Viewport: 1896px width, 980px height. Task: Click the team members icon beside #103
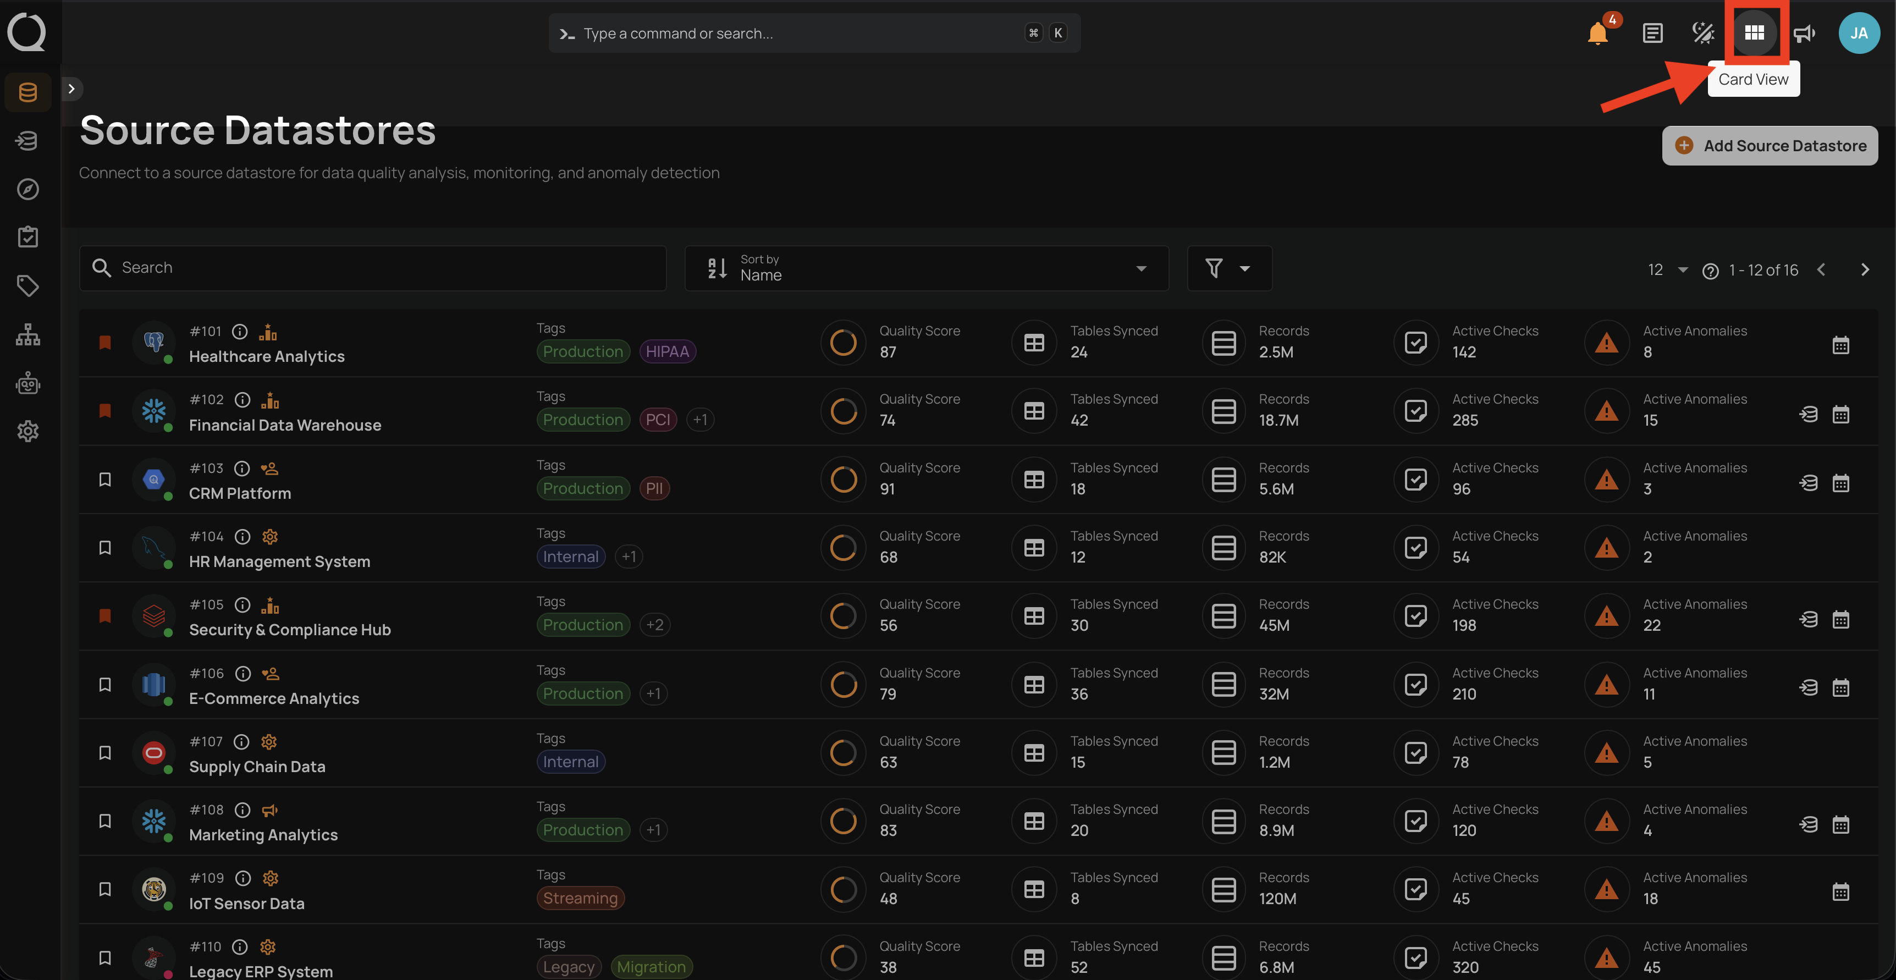tap(269, 469)
